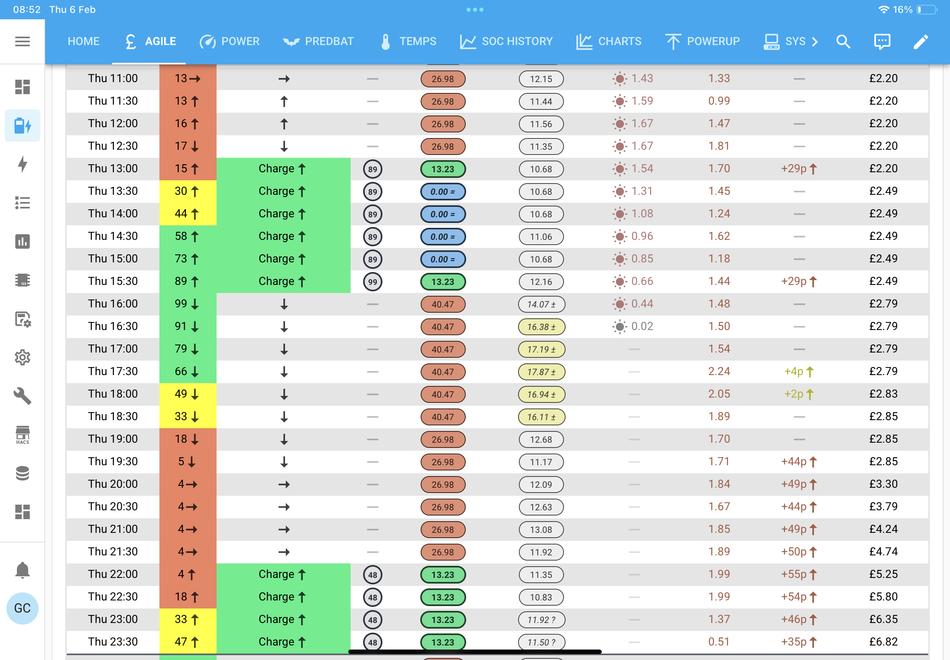Click the 89 limit circle at Thu 13:30
950x660 pixels.
coord(373,192)
